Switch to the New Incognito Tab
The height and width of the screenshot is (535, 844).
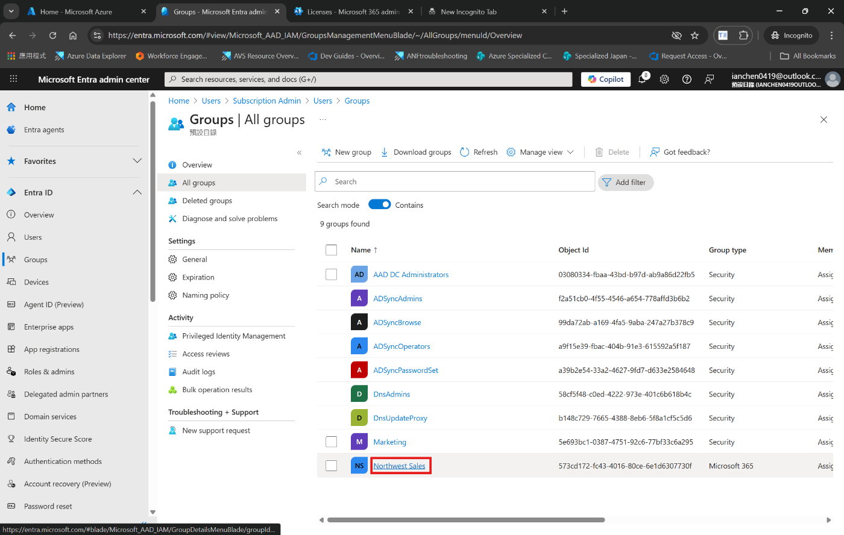click(487, 11)
